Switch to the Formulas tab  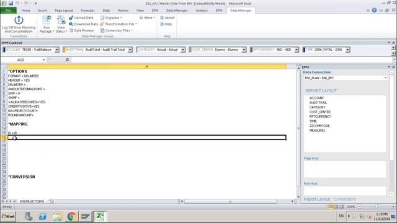87,11
